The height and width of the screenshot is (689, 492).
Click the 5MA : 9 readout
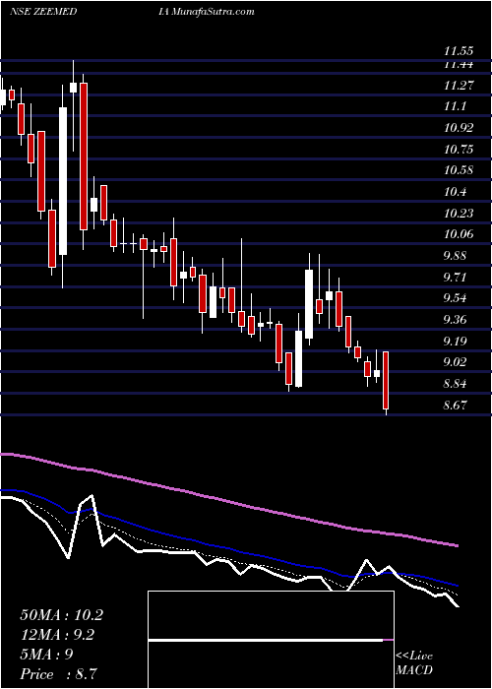point(46,655)
